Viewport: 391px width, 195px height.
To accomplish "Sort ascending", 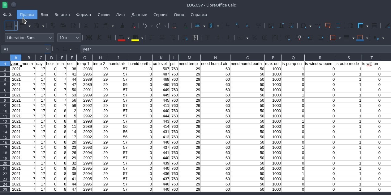I will [238, 26].
